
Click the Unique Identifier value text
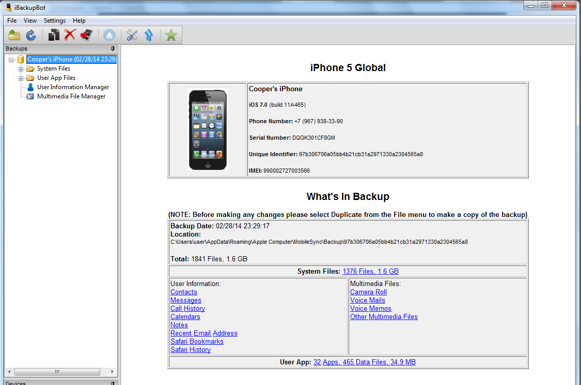click(361, 154)
